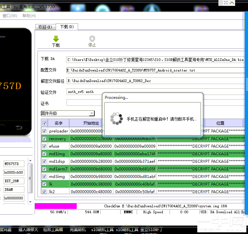The image size is (248, 234).
Task: Uncheck the md1img row checkbox
Action: point(44,154)
